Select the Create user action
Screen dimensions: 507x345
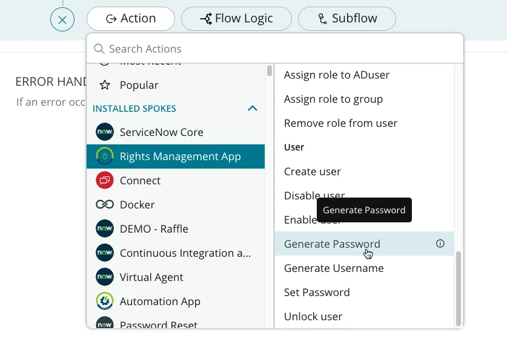click(365, 172)
